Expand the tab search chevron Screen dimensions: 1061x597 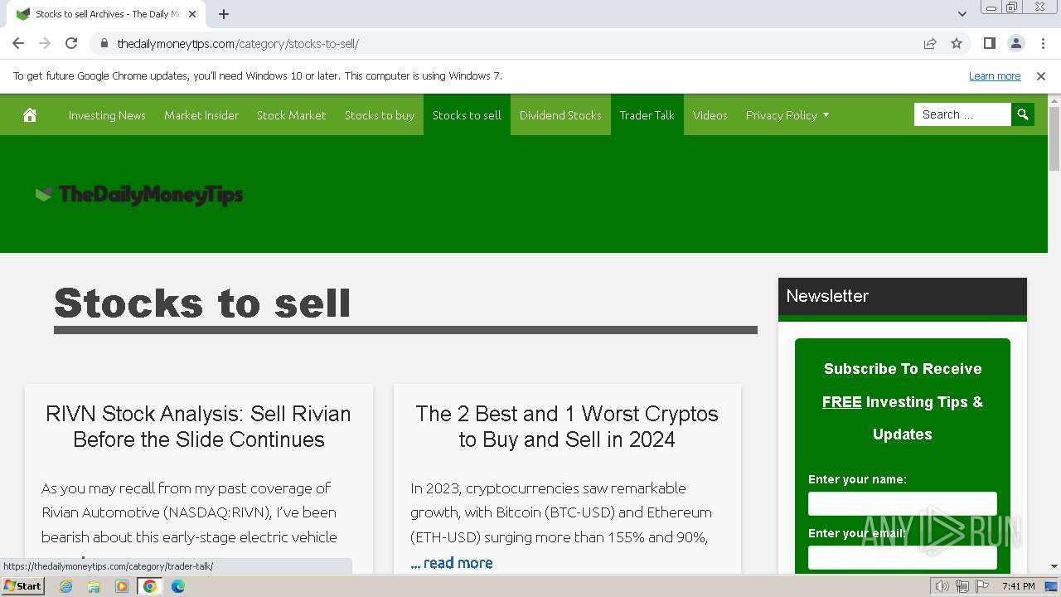(962, 14)
